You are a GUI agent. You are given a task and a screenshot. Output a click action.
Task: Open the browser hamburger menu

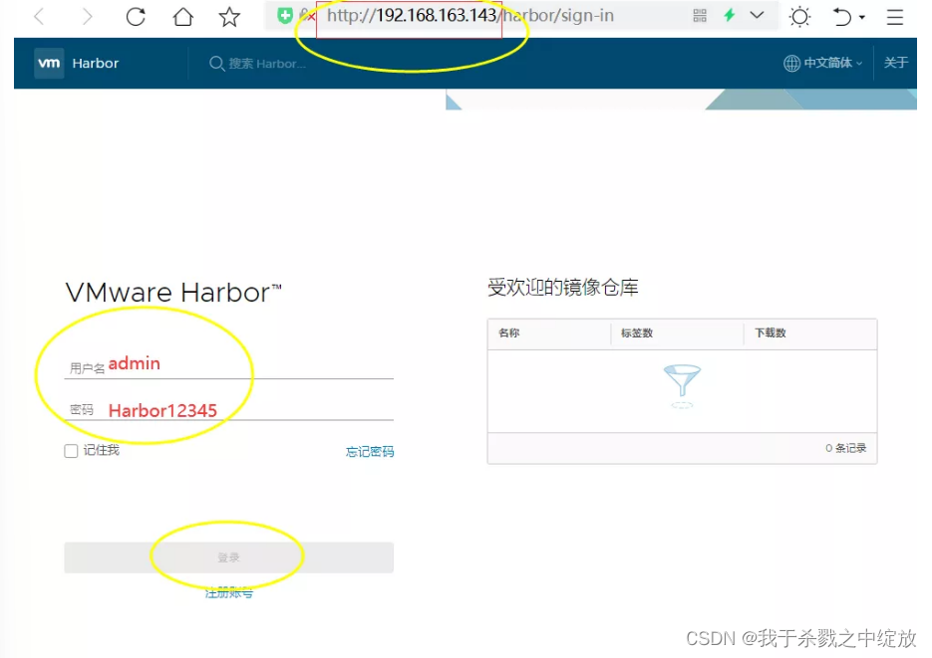tap(894, 16)
